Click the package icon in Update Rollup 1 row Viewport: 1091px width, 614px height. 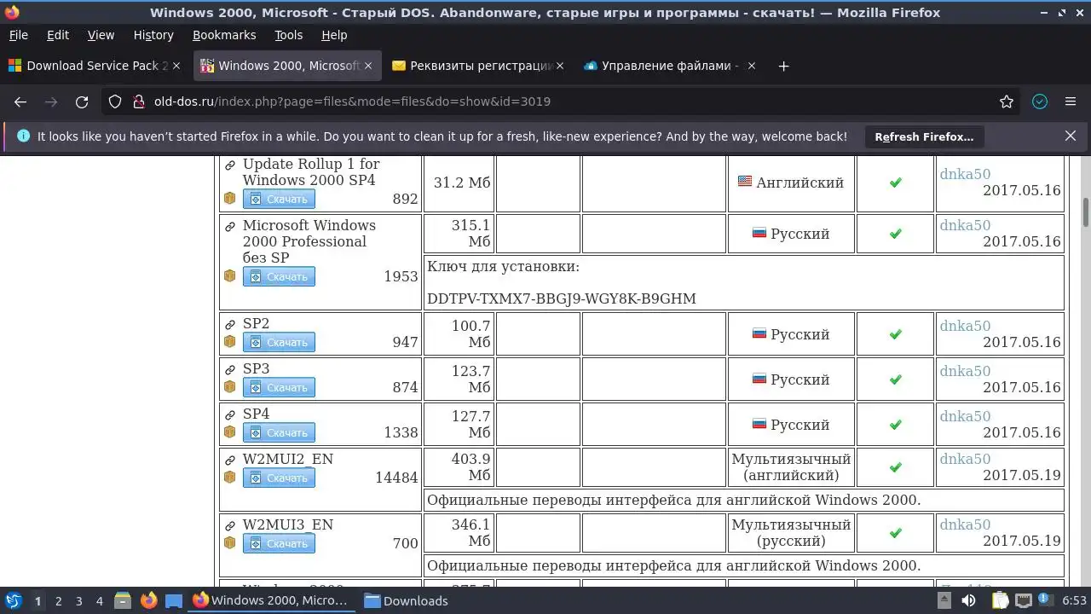(x=229, y=198)
